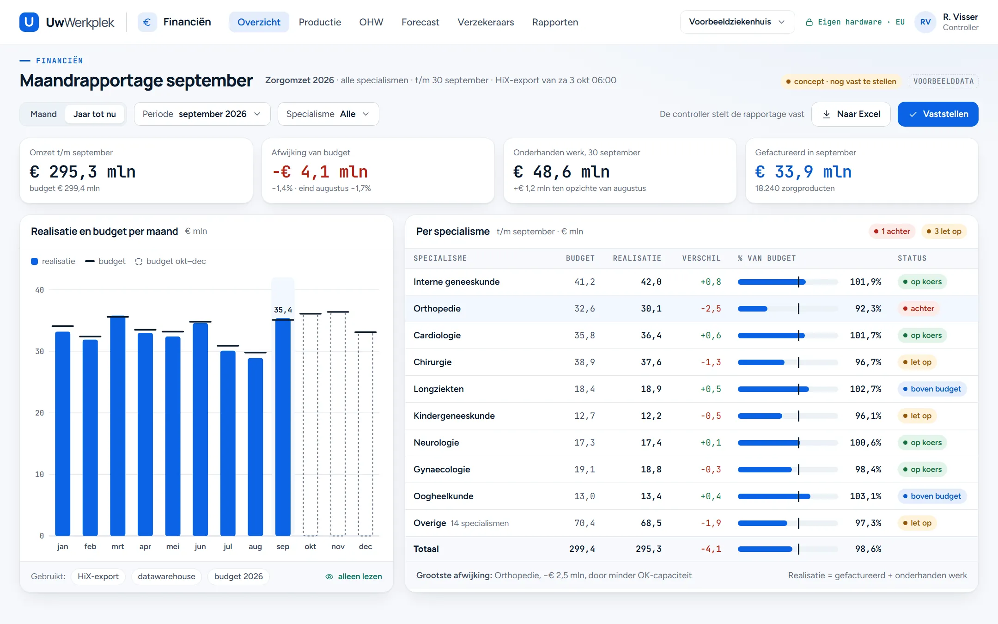Image resolution: width=998 pixels, height=624 pixels.
Task: Click the dashed okt budget bar
Action: (x=310, y=425)
